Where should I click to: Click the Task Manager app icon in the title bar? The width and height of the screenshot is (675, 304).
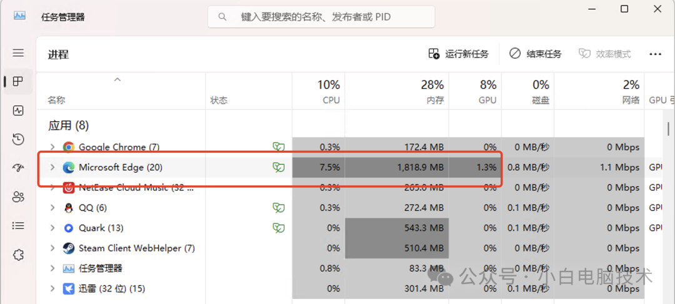(19, 16)
